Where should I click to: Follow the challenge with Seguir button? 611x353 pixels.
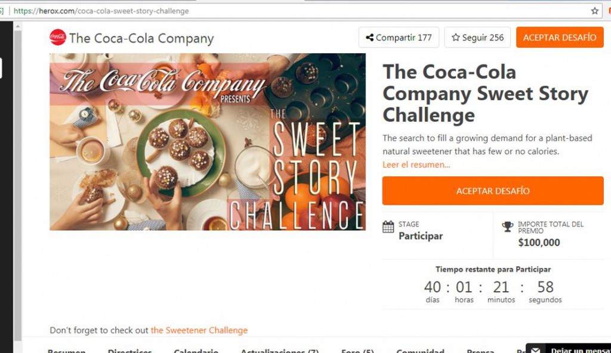click(477, 38)
